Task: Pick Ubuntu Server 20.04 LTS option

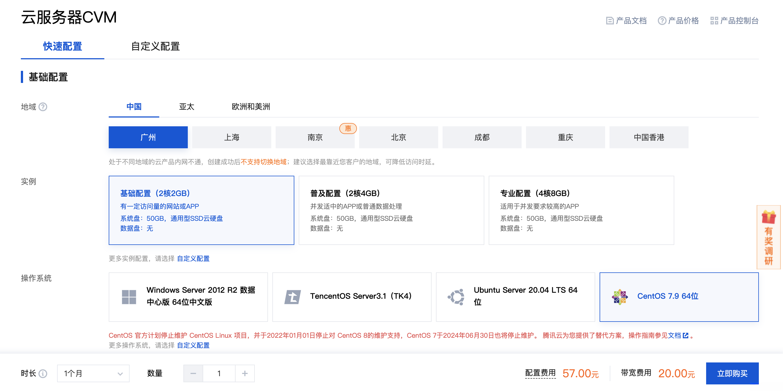Action: [x=515, y=297]
